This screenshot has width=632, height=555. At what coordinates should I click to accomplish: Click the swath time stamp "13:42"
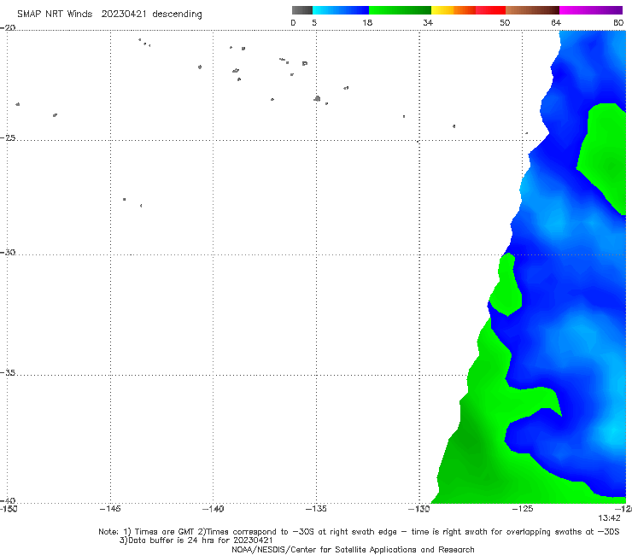609,518
